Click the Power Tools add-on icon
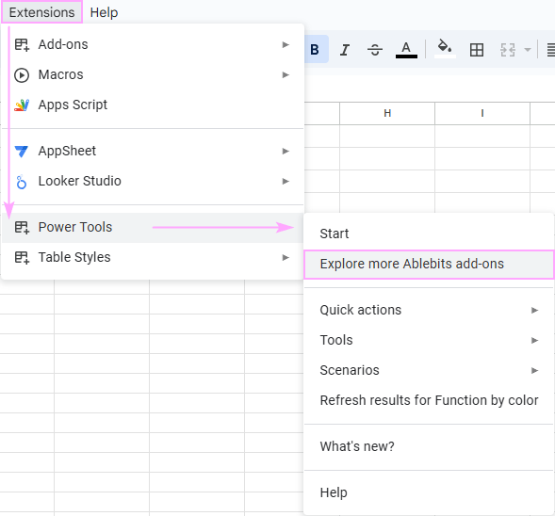This screenshot has width=555, height=516. (22, 228)
